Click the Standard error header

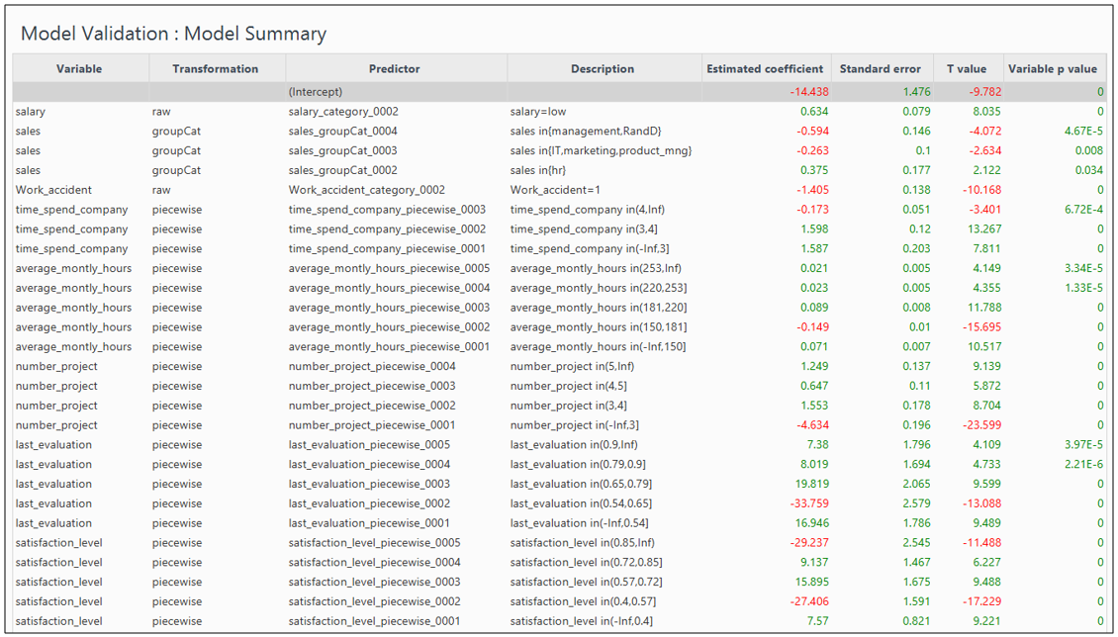pos(880,69)
